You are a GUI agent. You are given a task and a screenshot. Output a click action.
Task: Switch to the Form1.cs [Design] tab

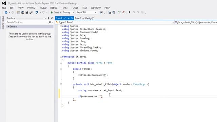pyautogui.click(x=84, y=18)
